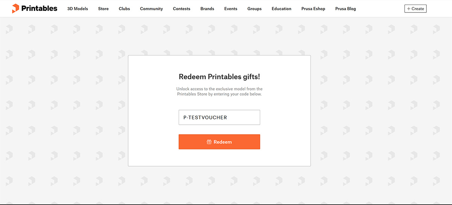
Task: Open the 3D Models menu
Action: [78, 9]
